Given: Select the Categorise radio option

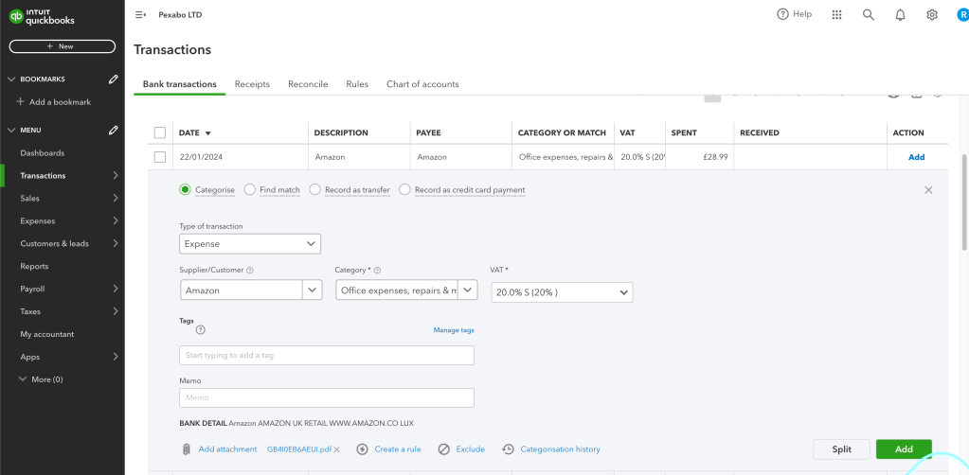Looking at the screenshot, I should pyautogui.click(x=185, y=189).
